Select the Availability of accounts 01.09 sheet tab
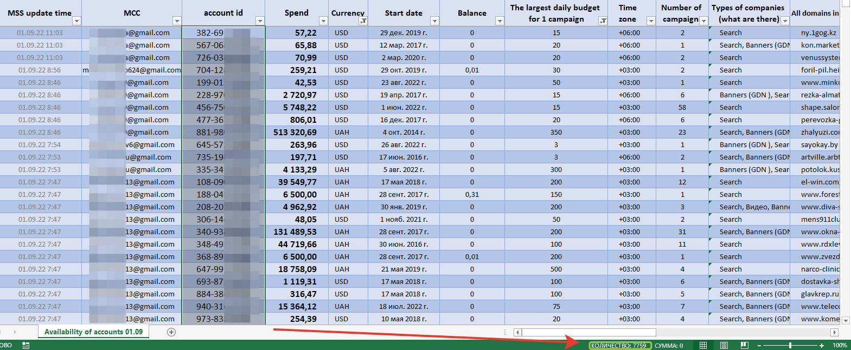851x350 pixels. click(93, 332)
